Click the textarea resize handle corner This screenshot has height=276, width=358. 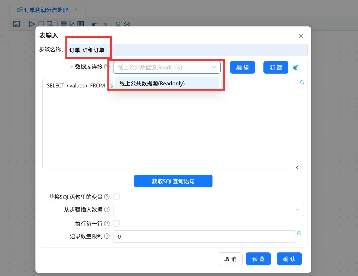(297, 167)
